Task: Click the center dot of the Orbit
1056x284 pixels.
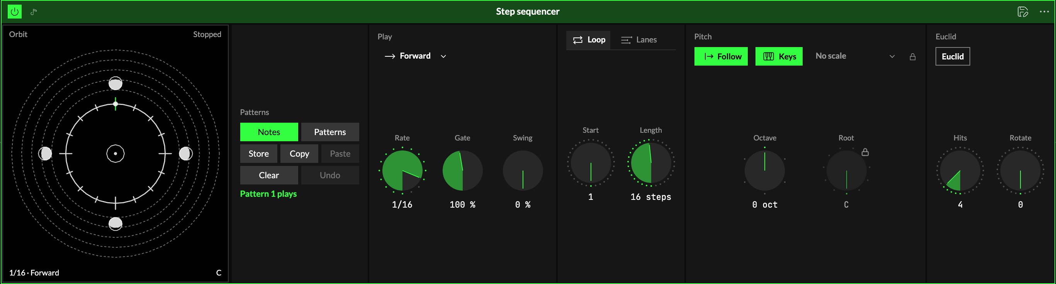Action: 115,154
